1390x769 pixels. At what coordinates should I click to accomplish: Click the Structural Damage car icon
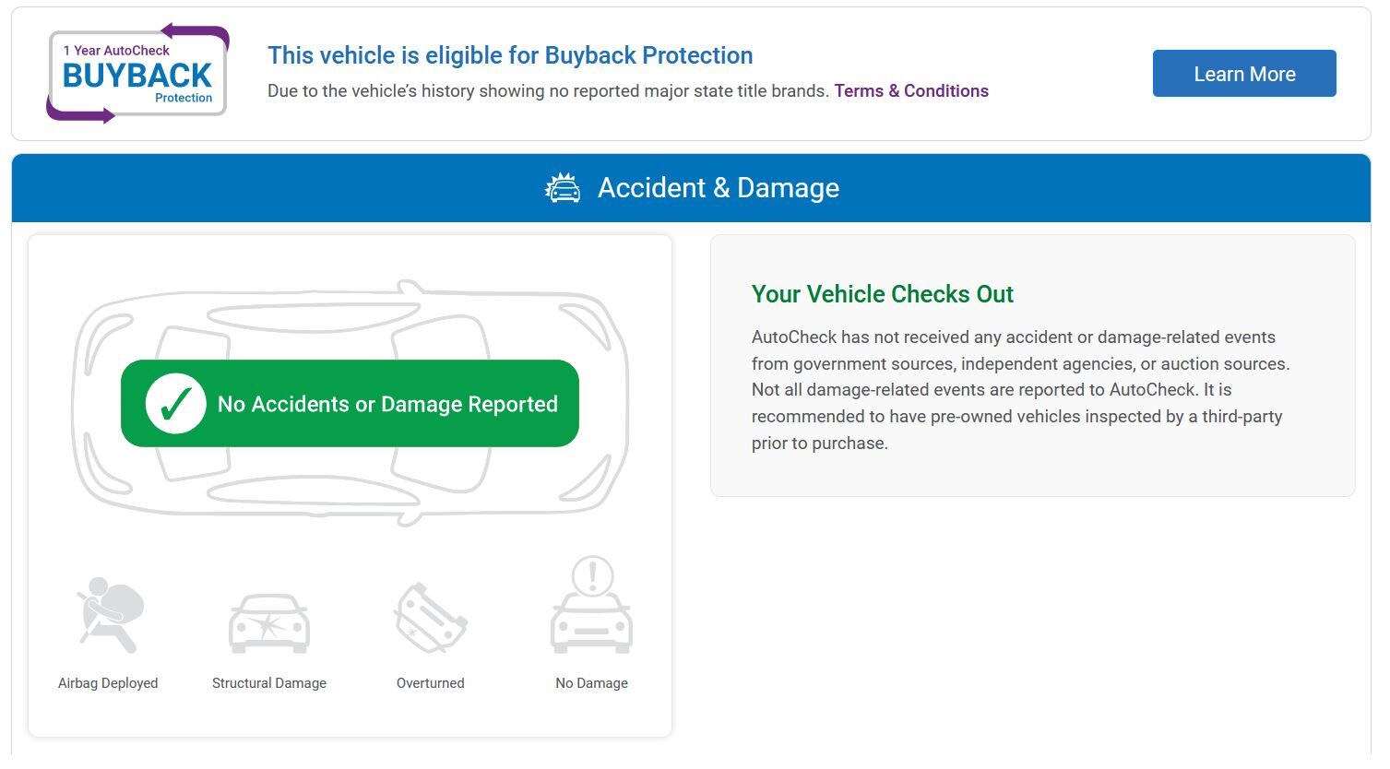(x=268, y=623)
